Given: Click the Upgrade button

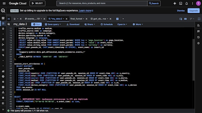Looking at the screenshot, I should coord(193,11).
